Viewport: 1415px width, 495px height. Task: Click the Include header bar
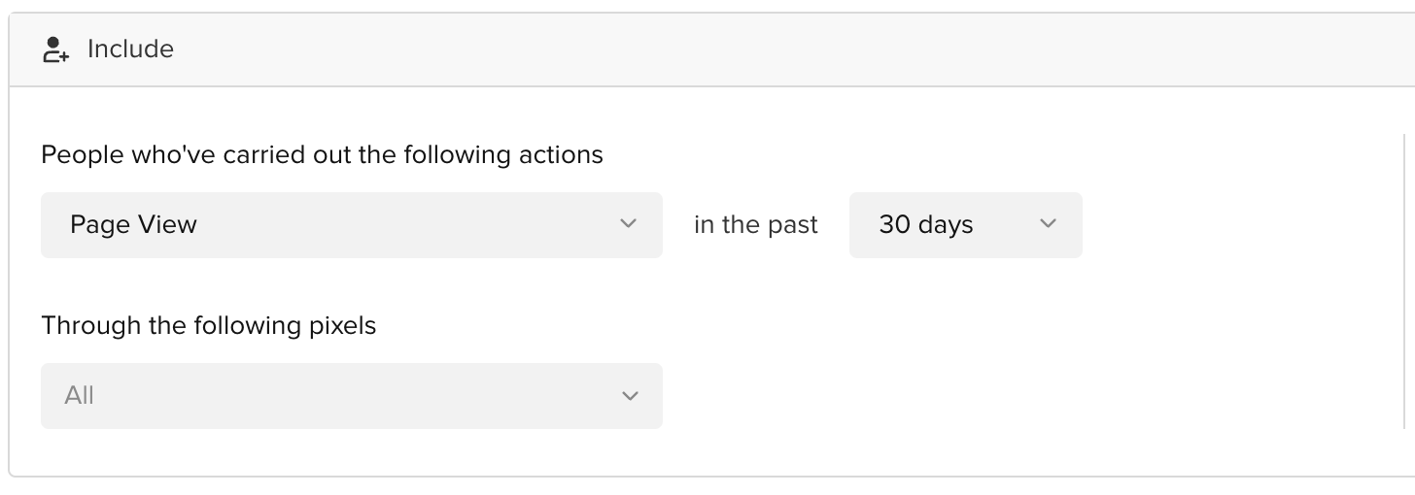point(711,49)
